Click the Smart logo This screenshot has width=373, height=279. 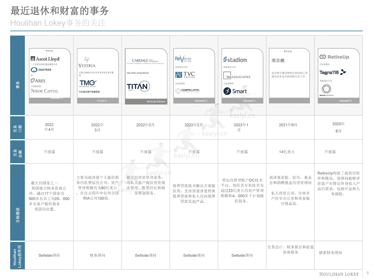(235, 91)
